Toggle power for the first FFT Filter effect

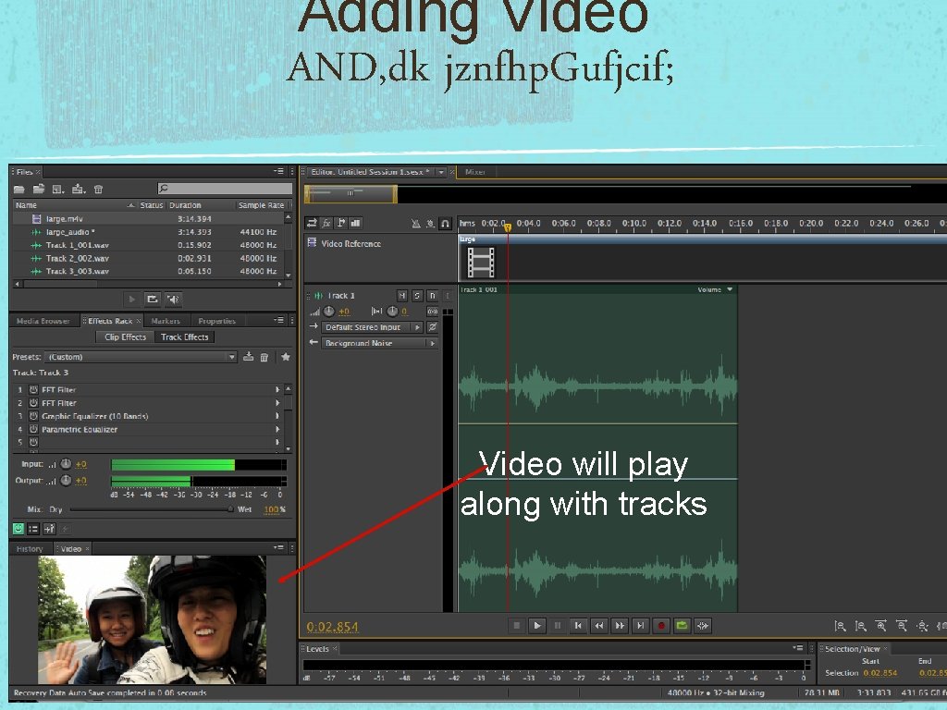[33, 389]
